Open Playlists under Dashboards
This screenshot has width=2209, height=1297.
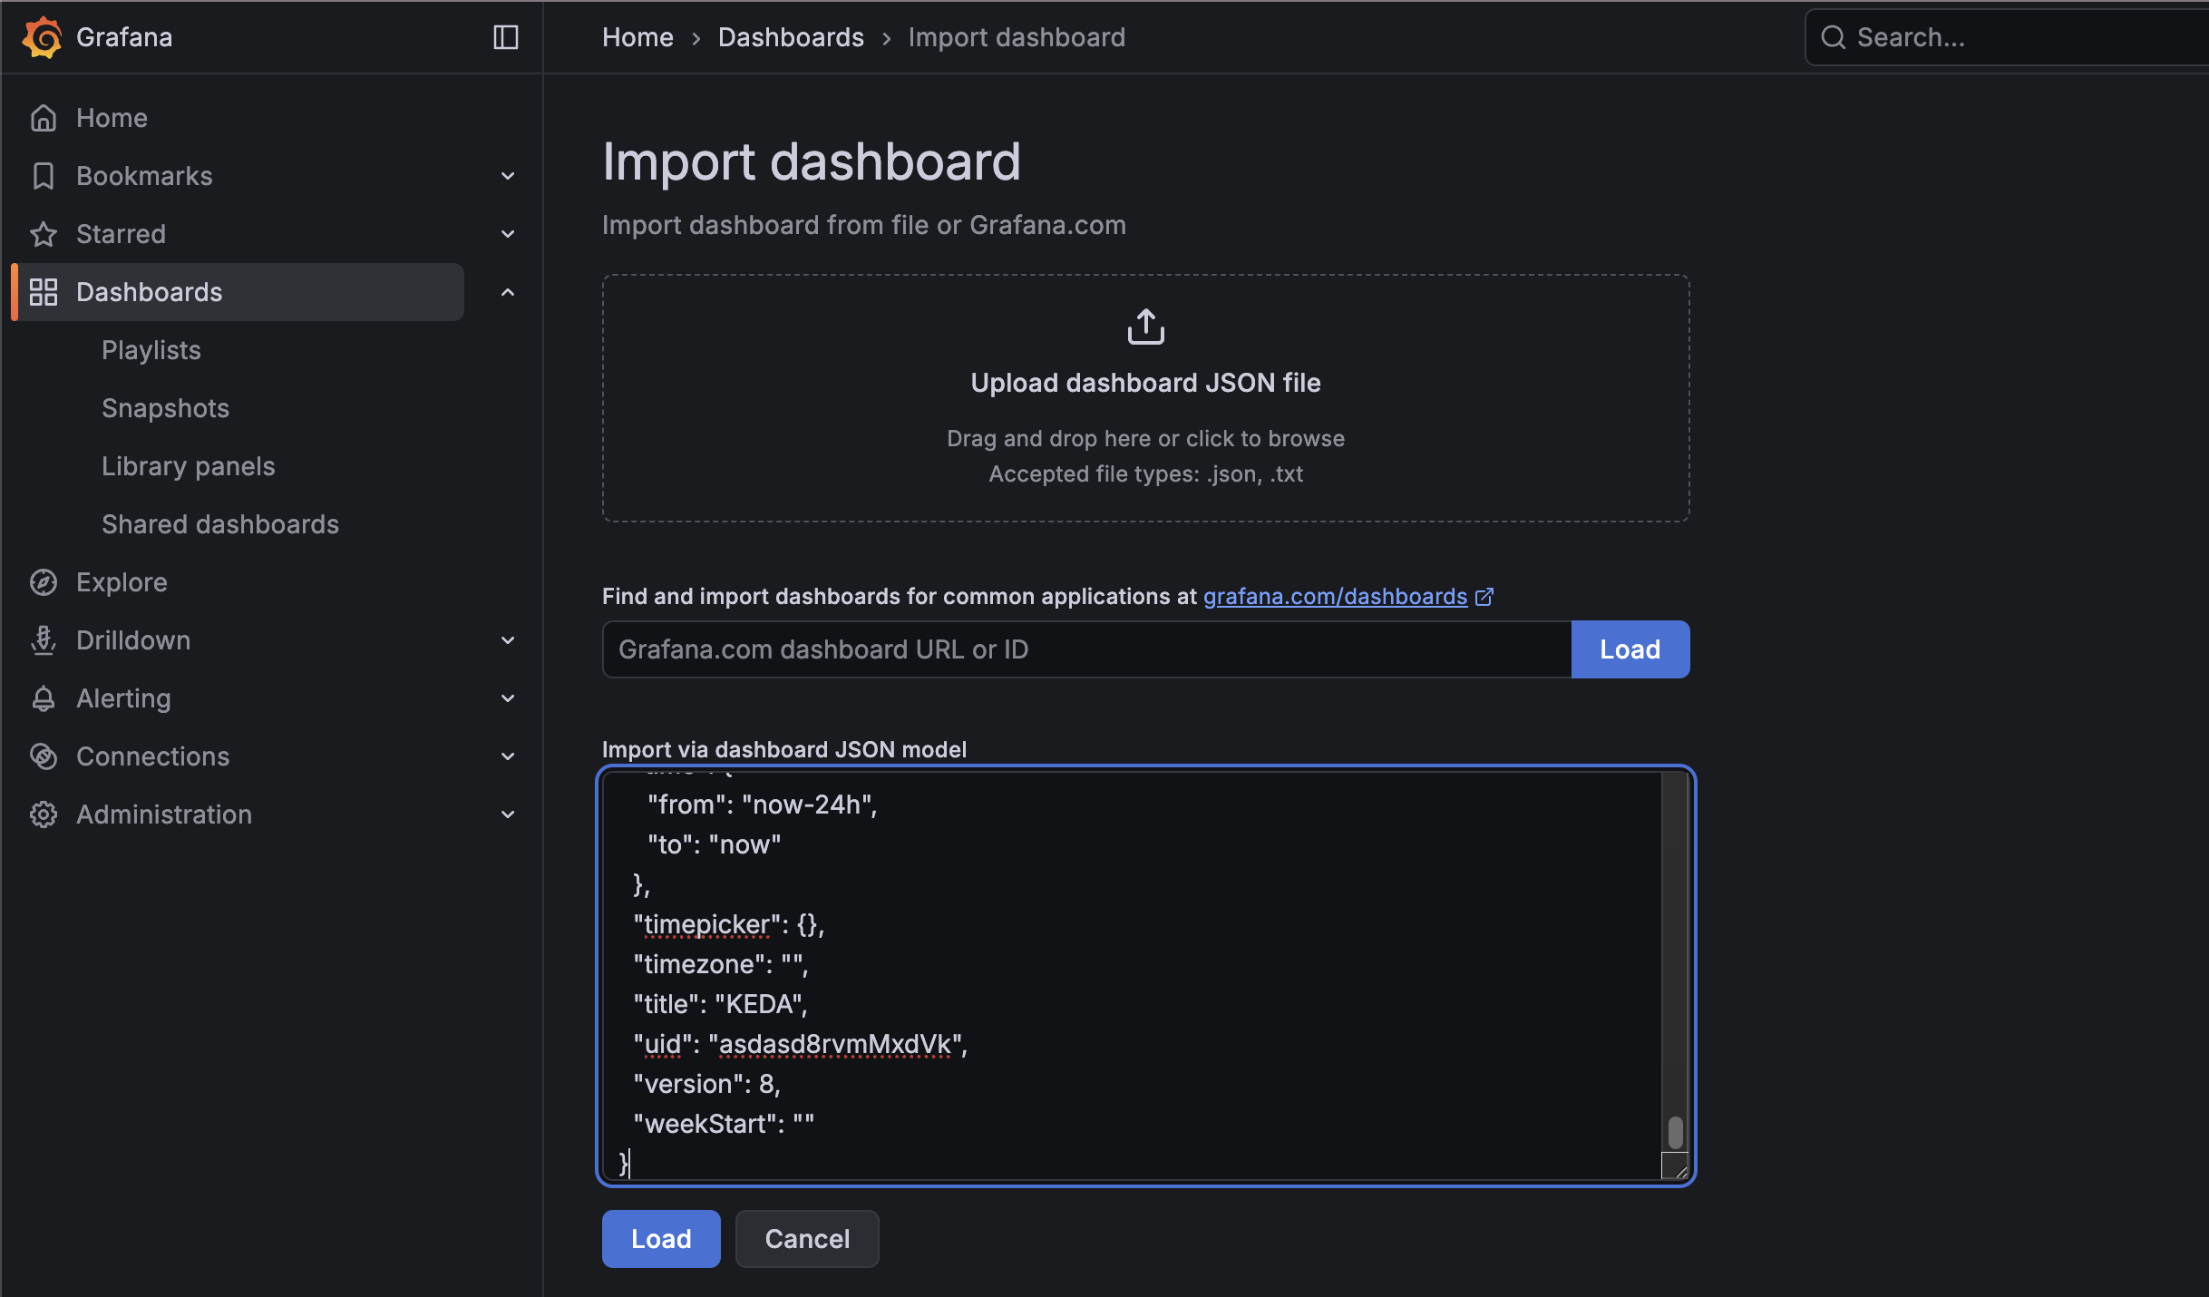[x=151, y=350]
